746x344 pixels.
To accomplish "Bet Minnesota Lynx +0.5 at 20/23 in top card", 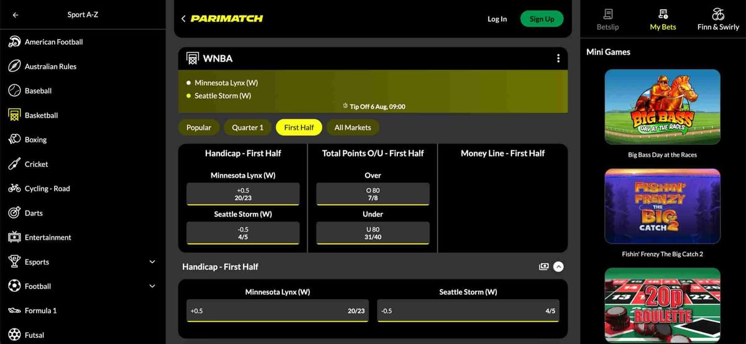I will tap(243, 194).
